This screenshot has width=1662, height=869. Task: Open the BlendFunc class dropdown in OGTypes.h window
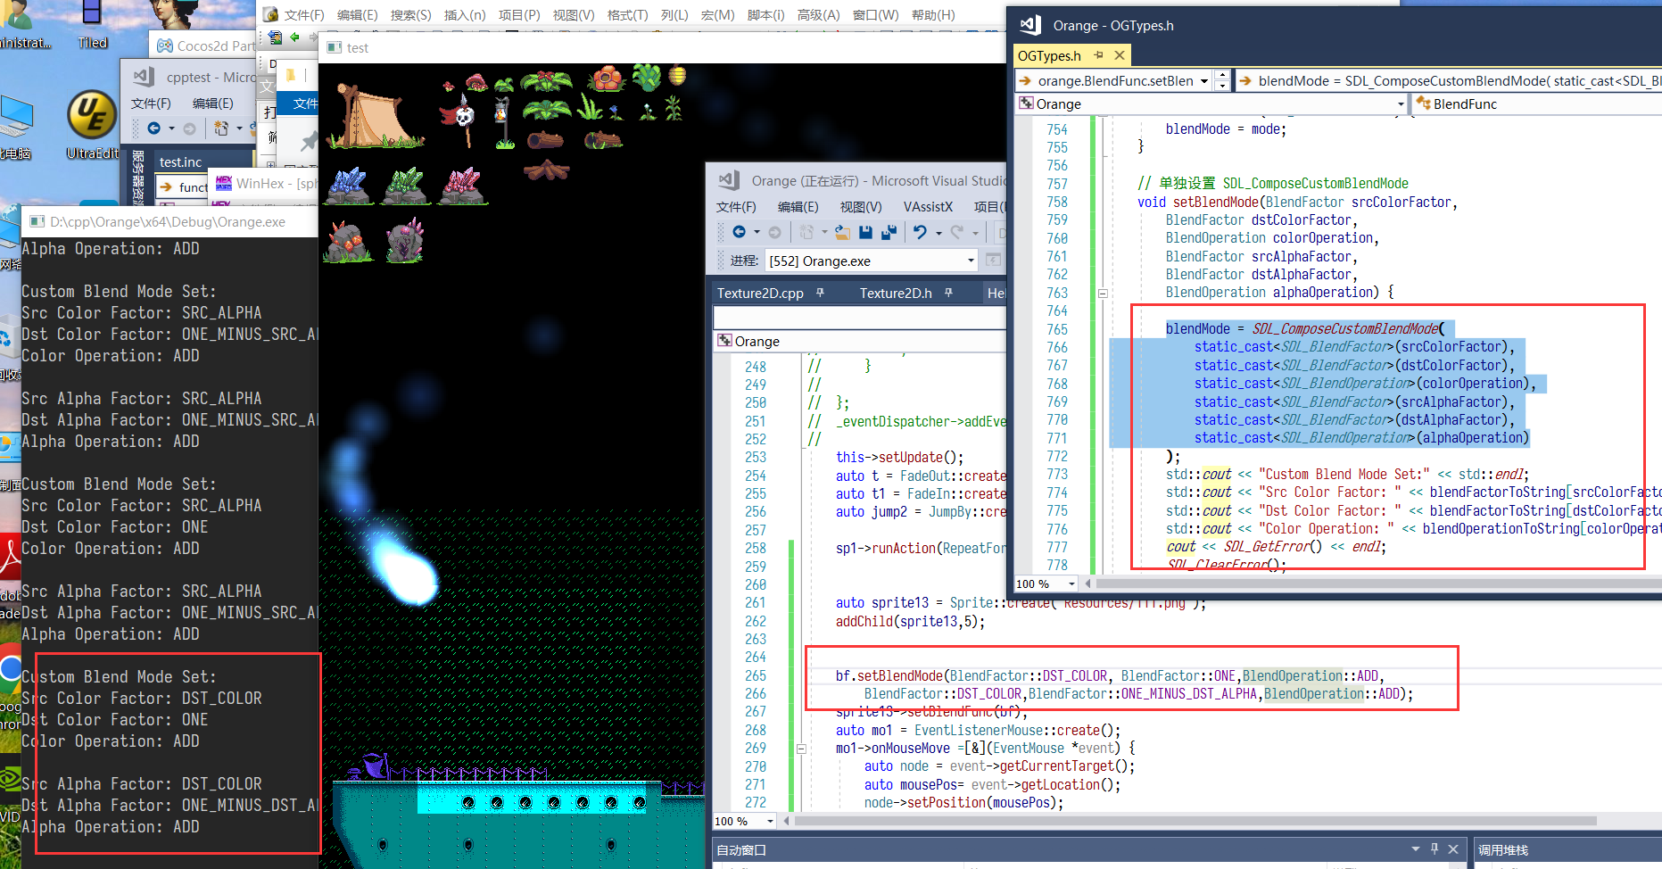point(1538,103)
